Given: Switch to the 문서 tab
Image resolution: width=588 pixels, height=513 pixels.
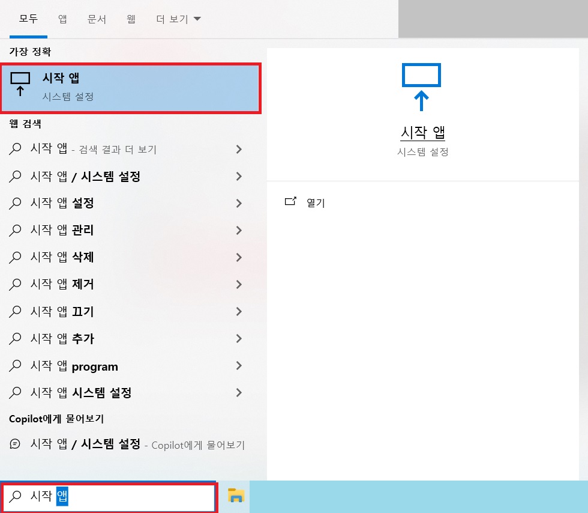Looking at the screenshot, I should coord(97,19).
